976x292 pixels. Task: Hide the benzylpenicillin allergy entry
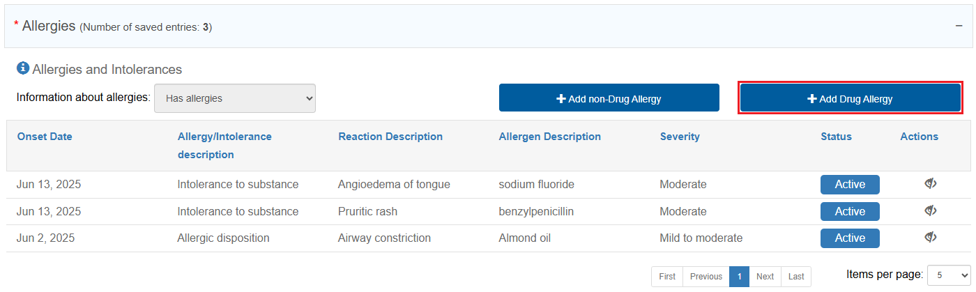click(x=930, y=210)
